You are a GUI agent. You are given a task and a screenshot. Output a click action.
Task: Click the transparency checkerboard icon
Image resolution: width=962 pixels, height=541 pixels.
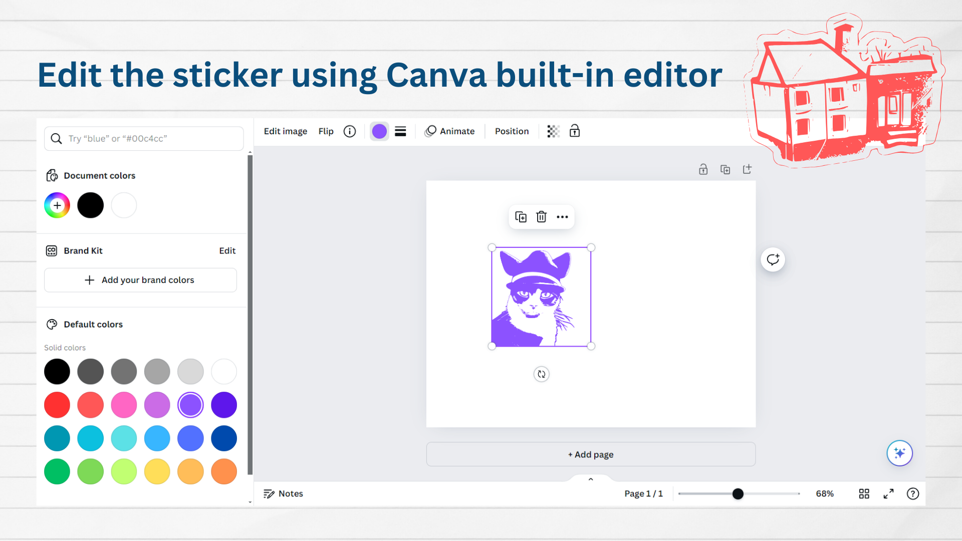point(553,131)
